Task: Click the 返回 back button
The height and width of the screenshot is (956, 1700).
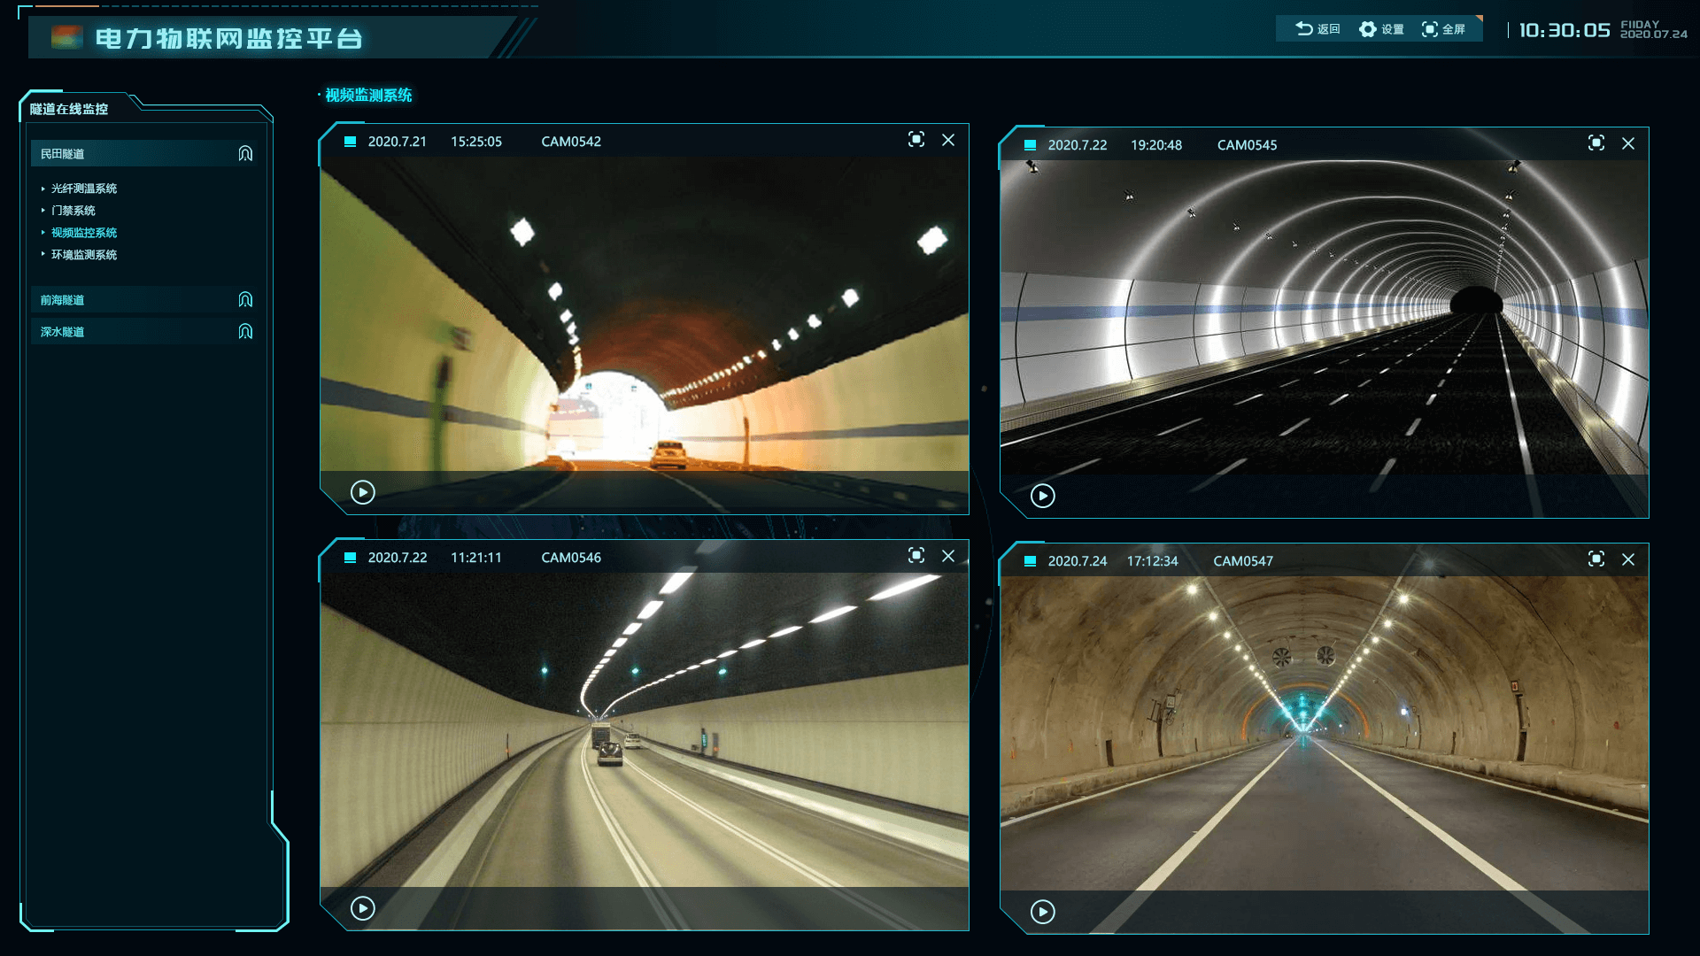Action: 1318,29
